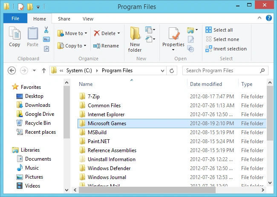Click the Copy icon in Clipboard group
Screen dimensions: 277x197
coord(14,33)
